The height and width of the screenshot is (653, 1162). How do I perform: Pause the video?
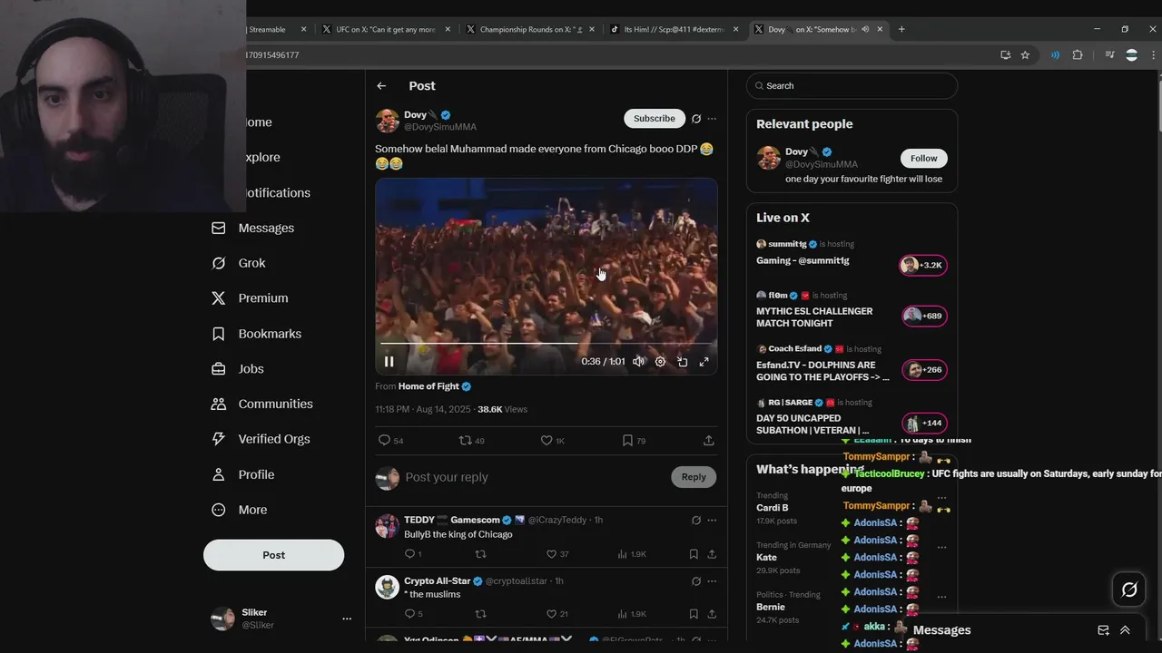(389, 362)
